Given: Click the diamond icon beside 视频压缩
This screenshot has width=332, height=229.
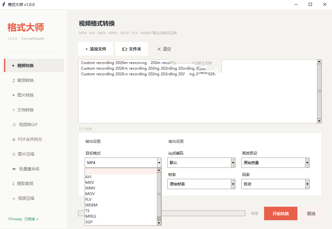Looking at the screenshot, I should tap(14, 199).
